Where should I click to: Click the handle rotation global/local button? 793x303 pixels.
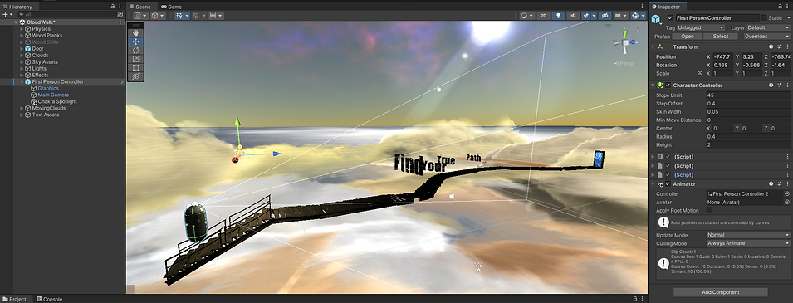158,16
